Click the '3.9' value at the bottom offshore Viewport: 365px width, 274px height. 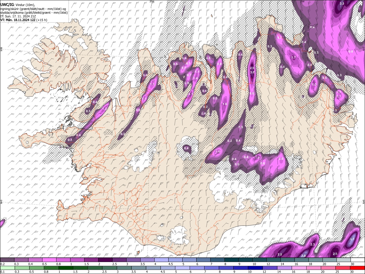click(x=303, y=255)
